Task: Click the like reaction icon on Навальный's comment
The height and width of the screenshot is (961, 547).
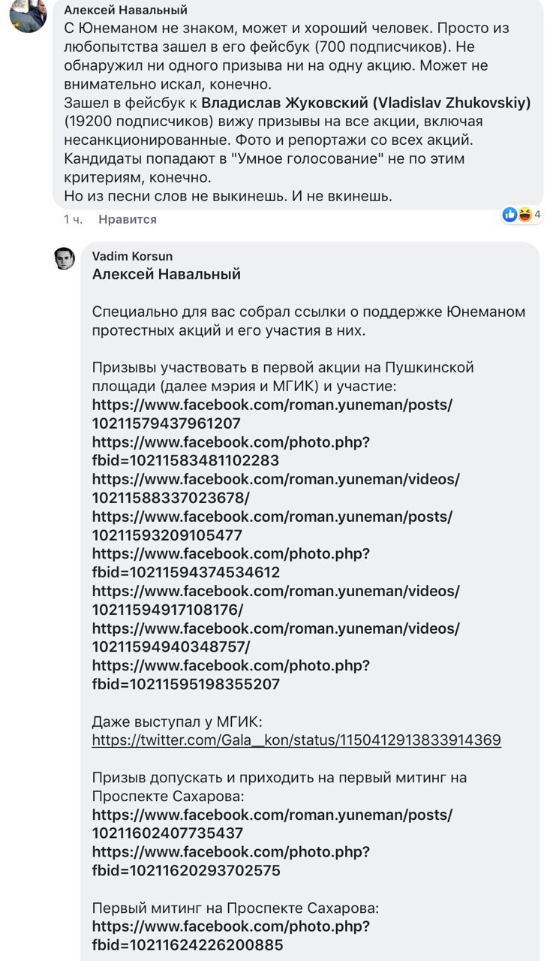Action: 510,215
